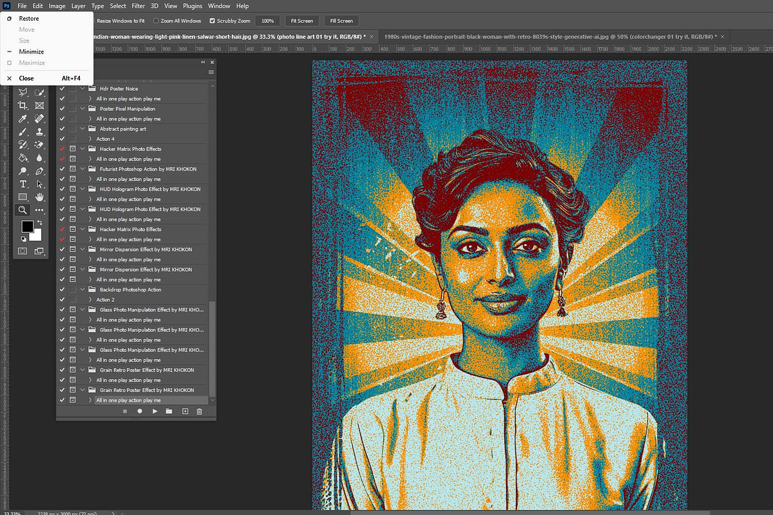Play the selected action
773x515 pixels.
click(155, 411)
